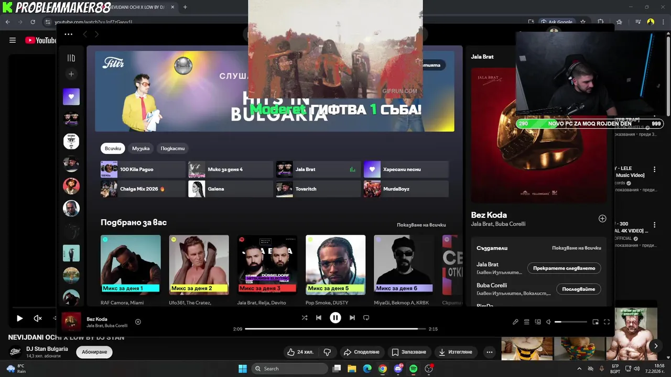Click Показване на всички beside Подбрано за вас
This screenshot has width=671, height=377.
pyautogui.click(x=421, y=225)
